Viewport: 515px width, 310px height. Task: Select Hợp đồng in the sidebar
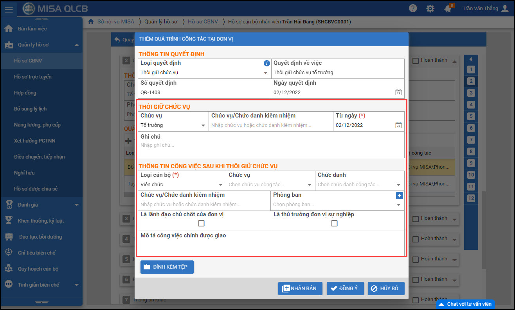click(25, 93)
